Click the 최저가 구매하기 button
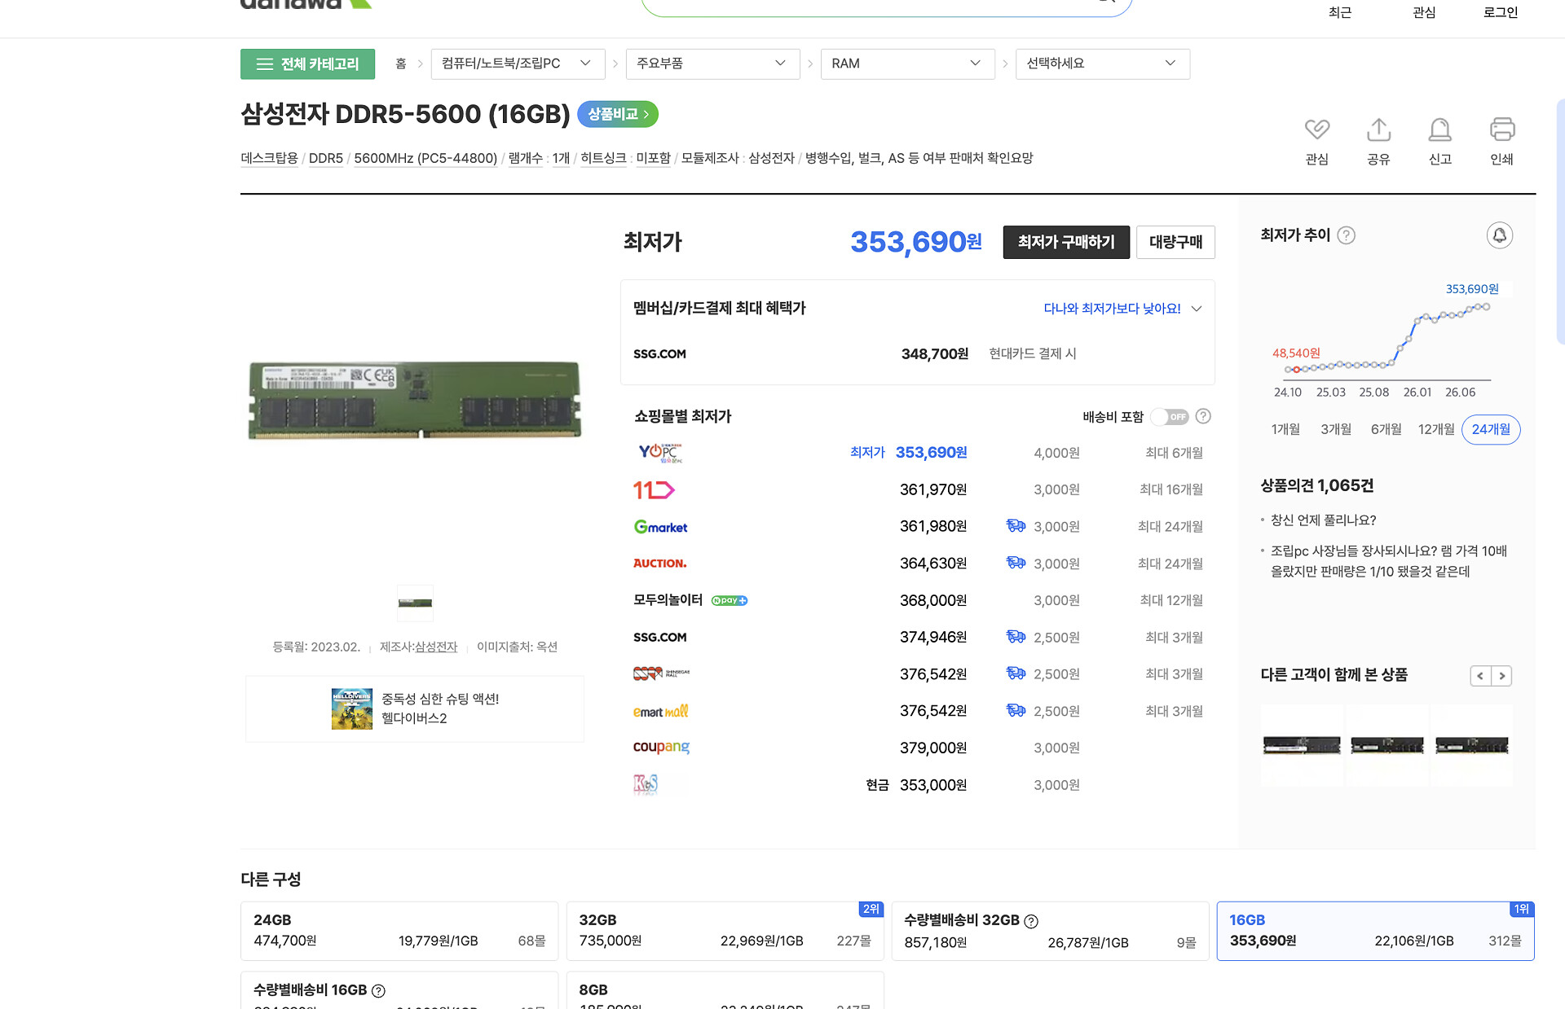 tap(1066, 242)
